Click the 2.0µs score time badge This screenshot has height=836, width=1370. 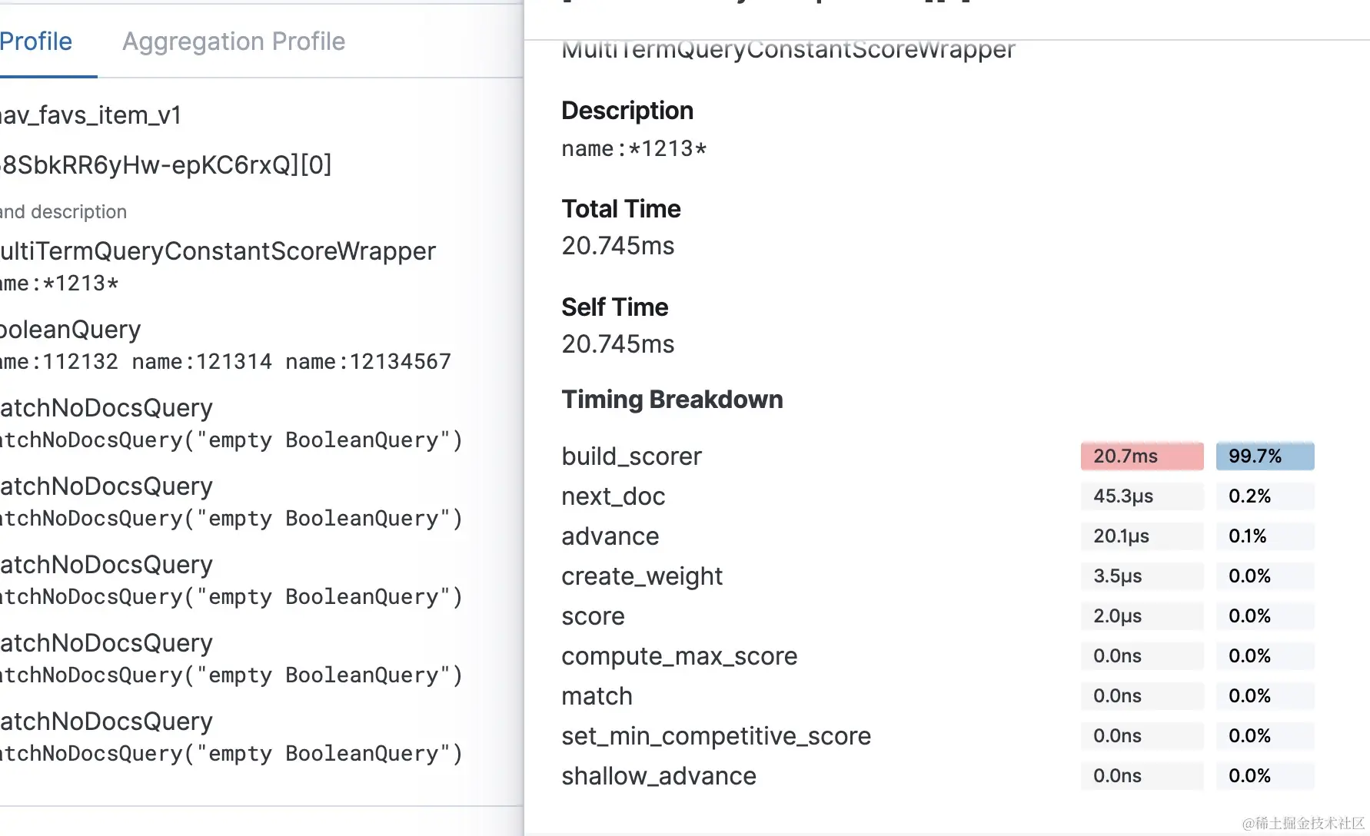pos(1142,616)
